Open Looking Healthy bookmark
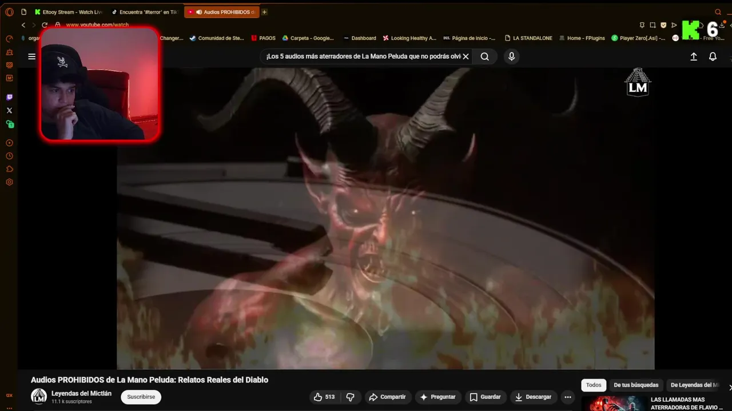The width and height of the screenshot is (732, 411). [x=409, y=38]
